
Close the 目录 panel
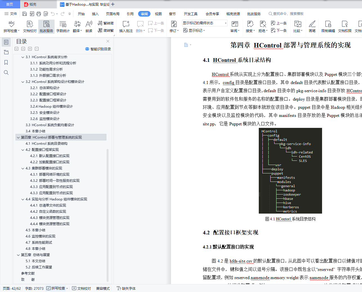coord(108,41)
